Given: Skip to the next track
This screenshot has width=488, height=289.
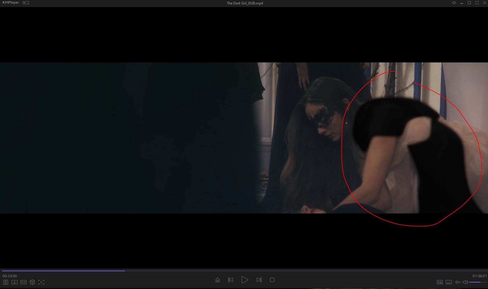Looking at the screenshot, I should click(259, 280).
